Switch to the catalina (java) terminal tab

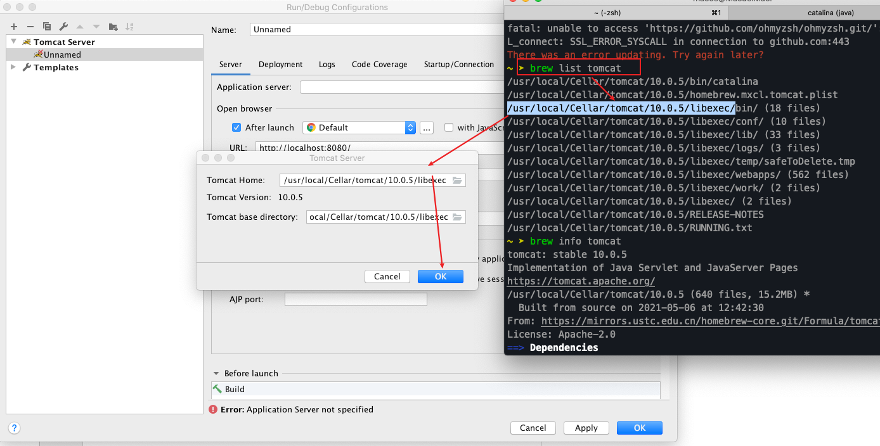[x=831, y=13]
